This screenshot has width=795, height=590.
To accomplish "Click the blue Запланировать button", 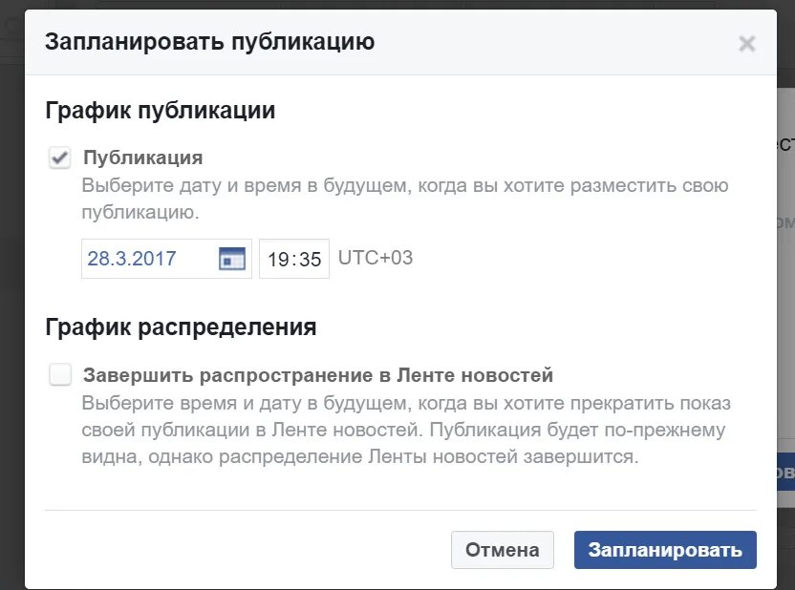I will [665, 550].
